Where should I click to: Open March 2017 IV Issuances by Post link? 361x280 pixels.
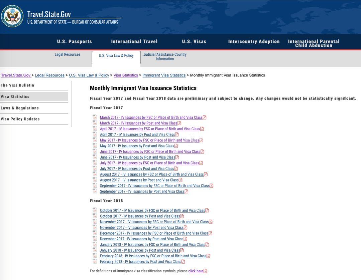tap(139, 123)
